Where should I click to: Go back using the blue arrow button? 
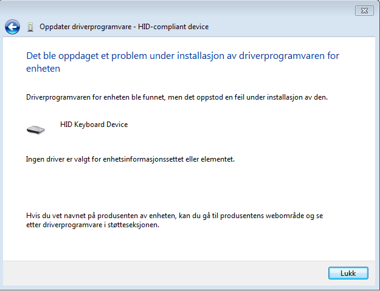point(12,27)
